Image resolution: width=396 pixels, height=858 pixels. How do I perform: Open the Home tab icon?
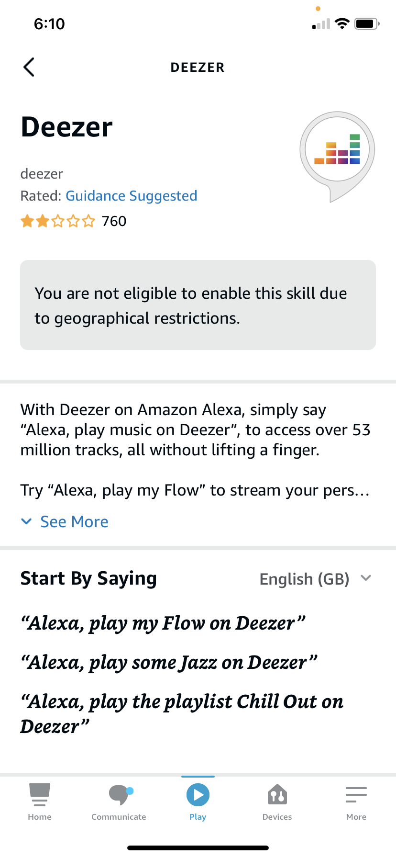coord(40,795)
